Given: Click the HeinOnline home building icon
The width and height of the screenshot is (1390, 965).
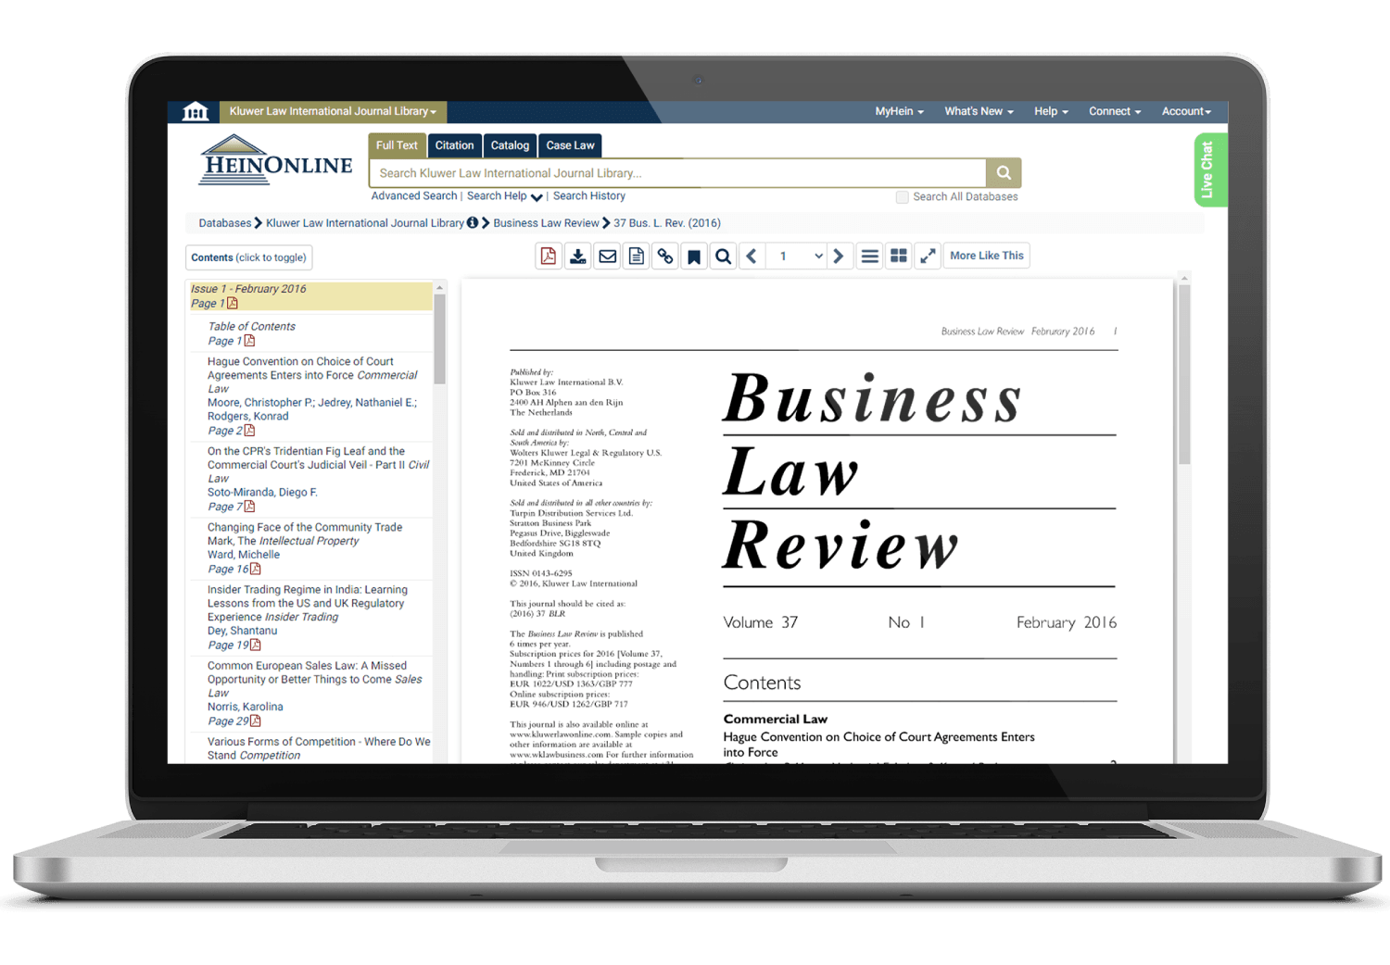Looking at the screenshot, I should [195, 112].
